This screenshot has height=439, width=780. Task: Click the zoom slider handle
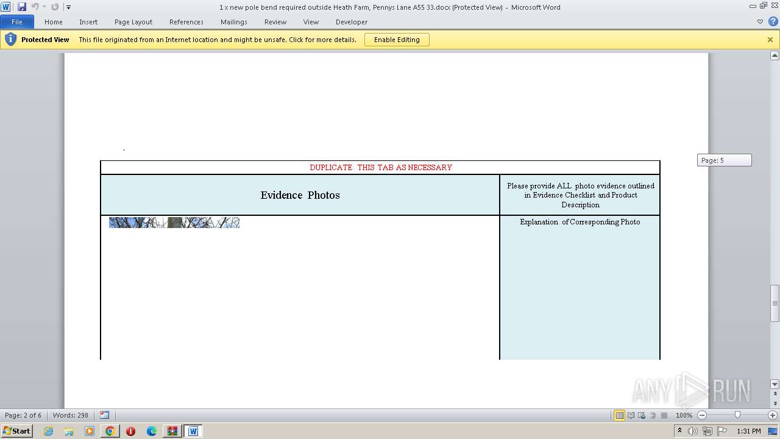737,415
